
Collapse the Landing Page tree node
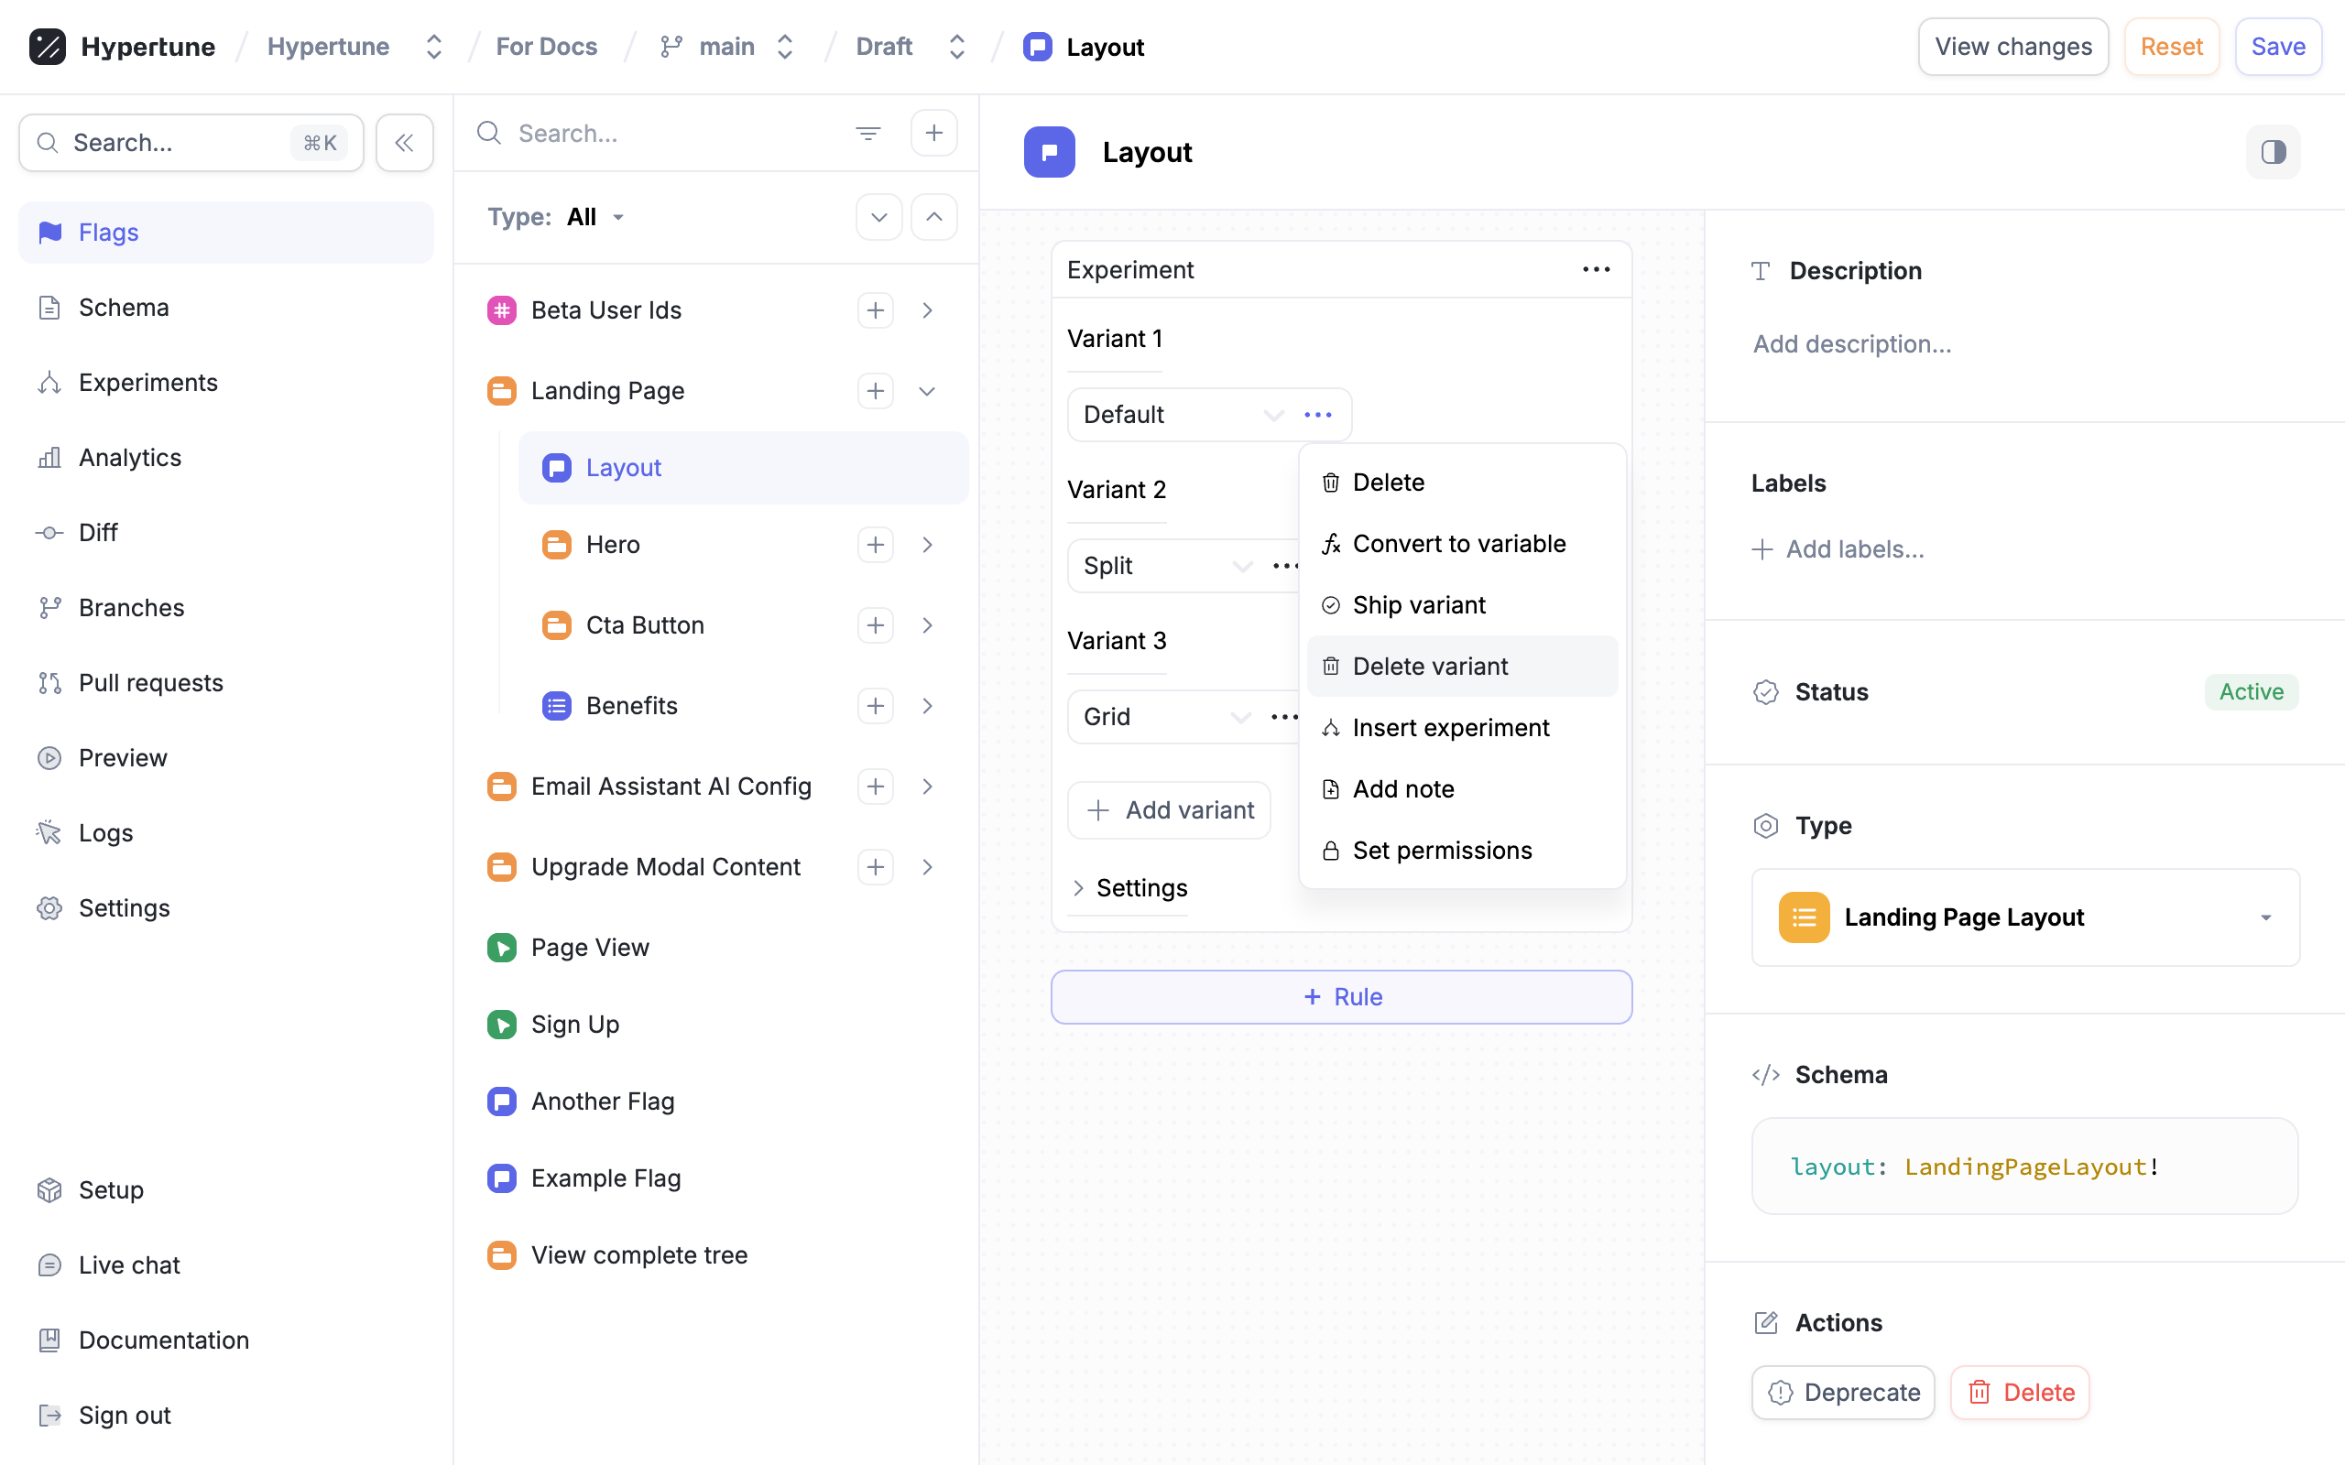926,390
